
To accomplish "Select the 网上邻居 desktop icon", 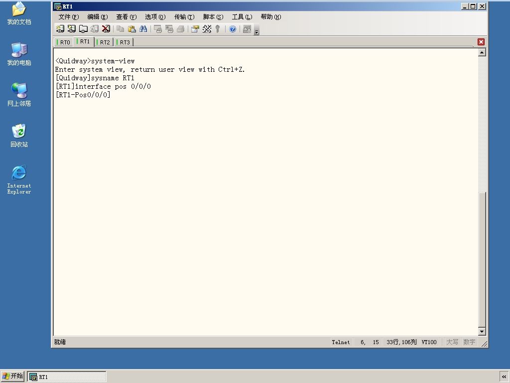I will 19,95.
